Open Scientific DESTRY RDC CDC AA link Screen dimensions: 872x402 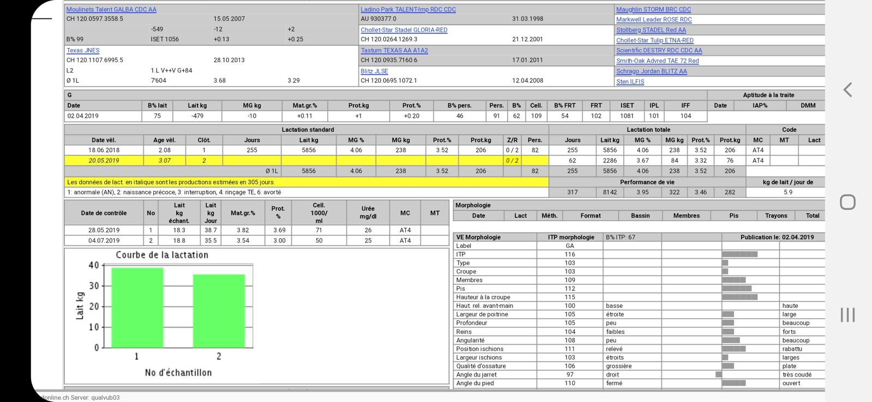coord(659,50)
